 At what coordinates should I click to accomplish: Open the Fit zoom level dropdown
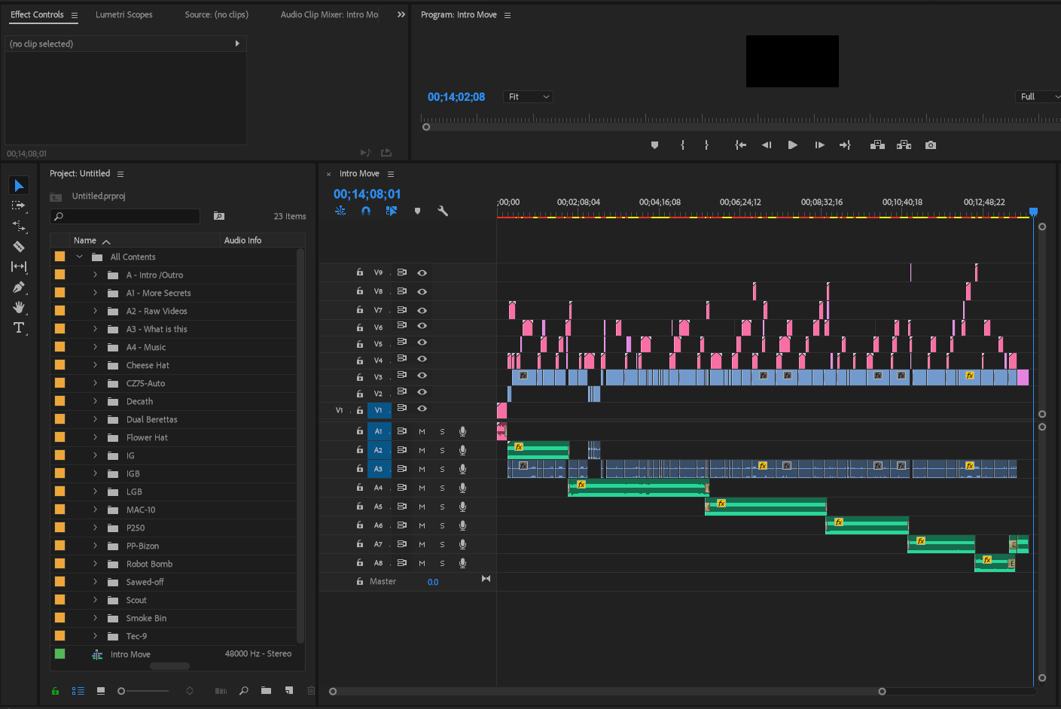[529, 97]
